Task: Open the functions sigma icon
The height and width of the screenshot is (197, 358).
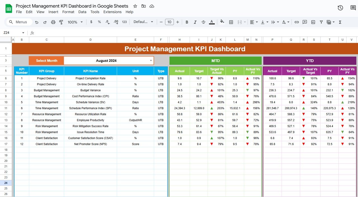Action: point(340,22)
